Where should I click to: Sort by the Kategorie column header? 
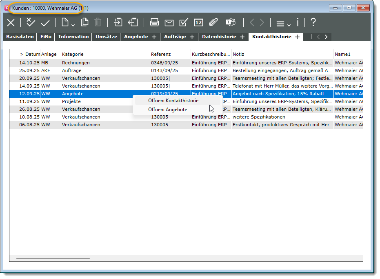[x=73, y=54]
